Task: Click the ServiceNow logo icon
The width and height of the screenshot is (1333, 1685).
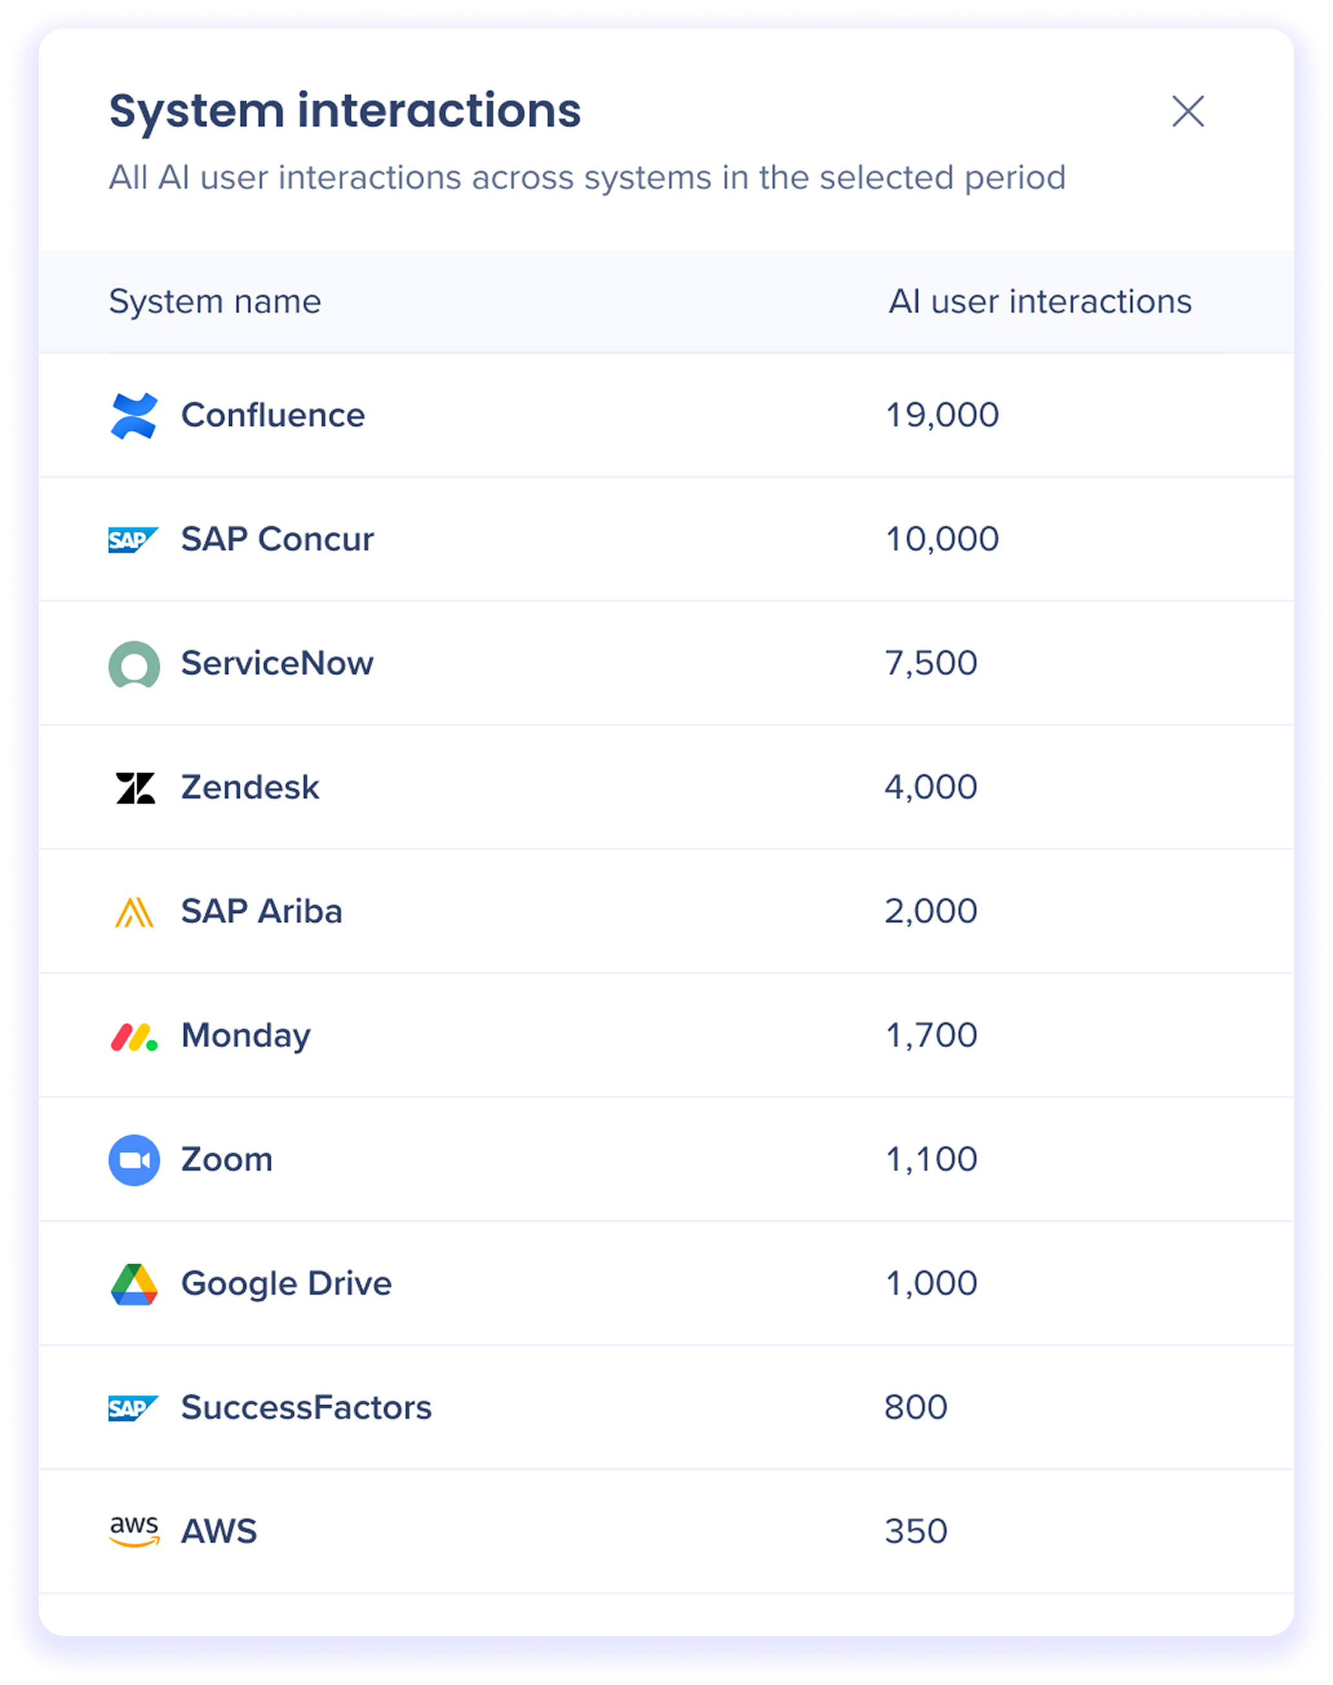Action: tap(134, 664)
